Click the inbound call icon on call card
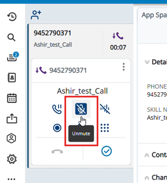The width and height of the screenshot is (167, 183). 41,70
